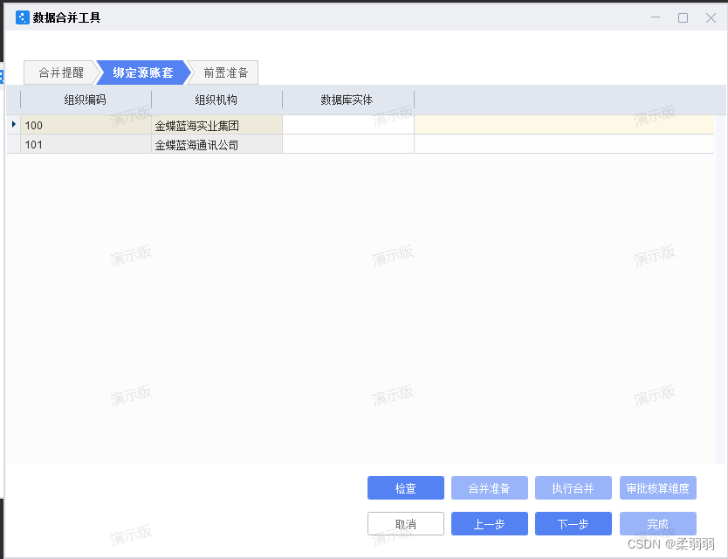The image size is (728, 559).
Task: Click the 下一步 button
Action: (x=573, y=523)
